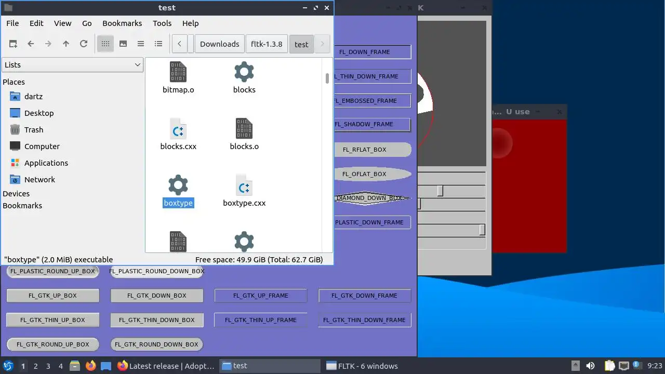The image size is (665, 374).
Task: Open the volume control in the system tray
Action: coord(590,366)
